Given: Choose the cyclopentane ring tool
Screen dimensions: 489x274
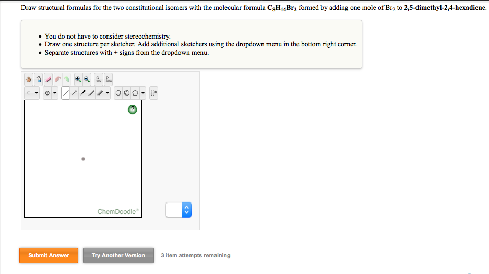Looking at the screenshot, I should [135, 93].
